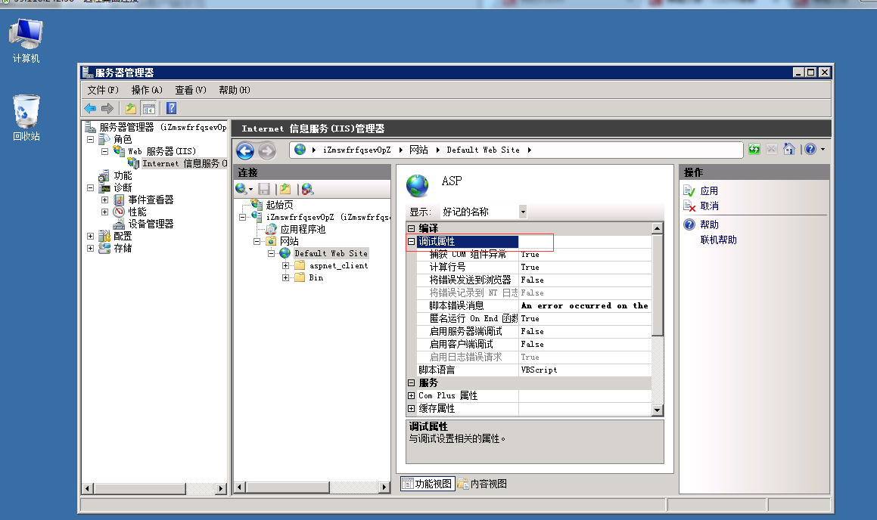Click the help question mark toolbar icon

click(x=172, y=108)
